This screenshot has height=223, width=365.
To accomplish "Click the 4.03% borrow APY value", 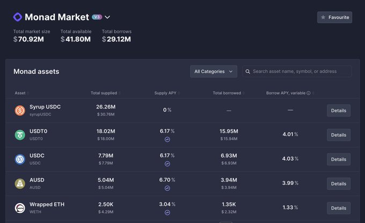I will point(290,158).
